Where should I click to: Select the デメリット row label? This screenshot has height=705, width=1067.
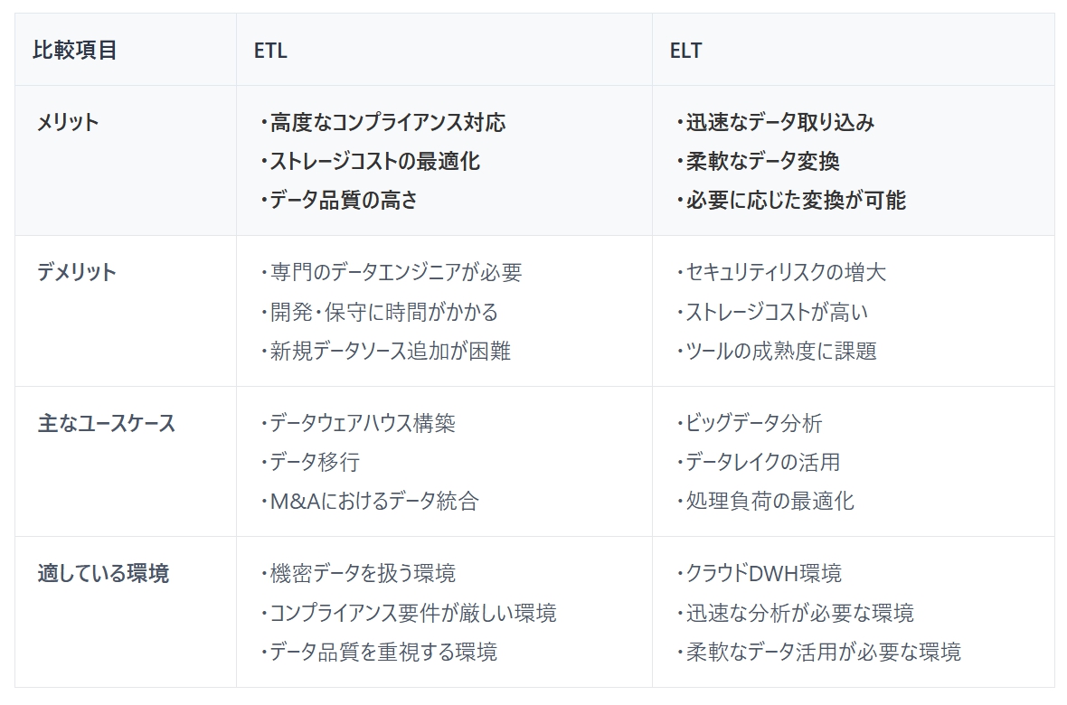[77, 272]
